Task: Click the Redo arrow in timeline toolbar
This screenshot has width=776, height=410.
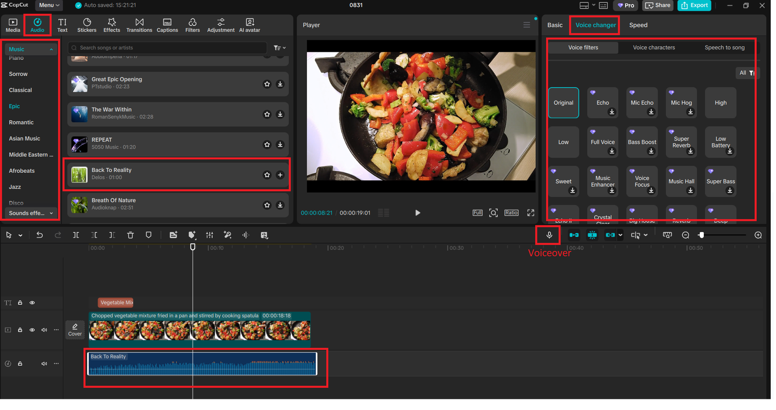Action: [58, 235]
